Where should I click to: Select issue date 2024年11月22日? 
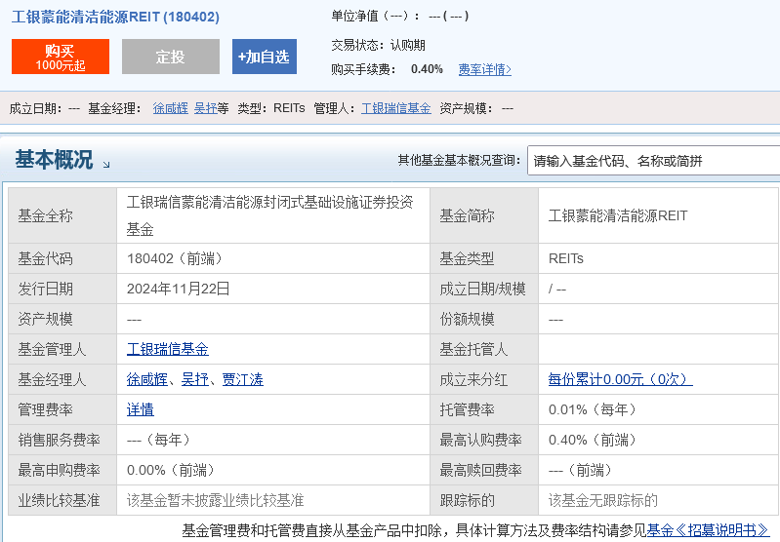pos(178,289)
